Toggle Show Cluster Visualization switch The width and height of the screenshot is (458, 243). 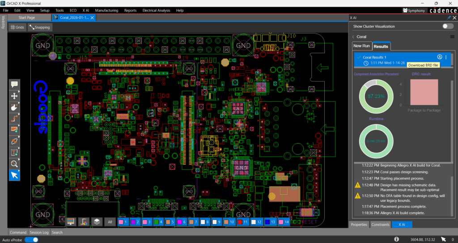tap(447, 26)
